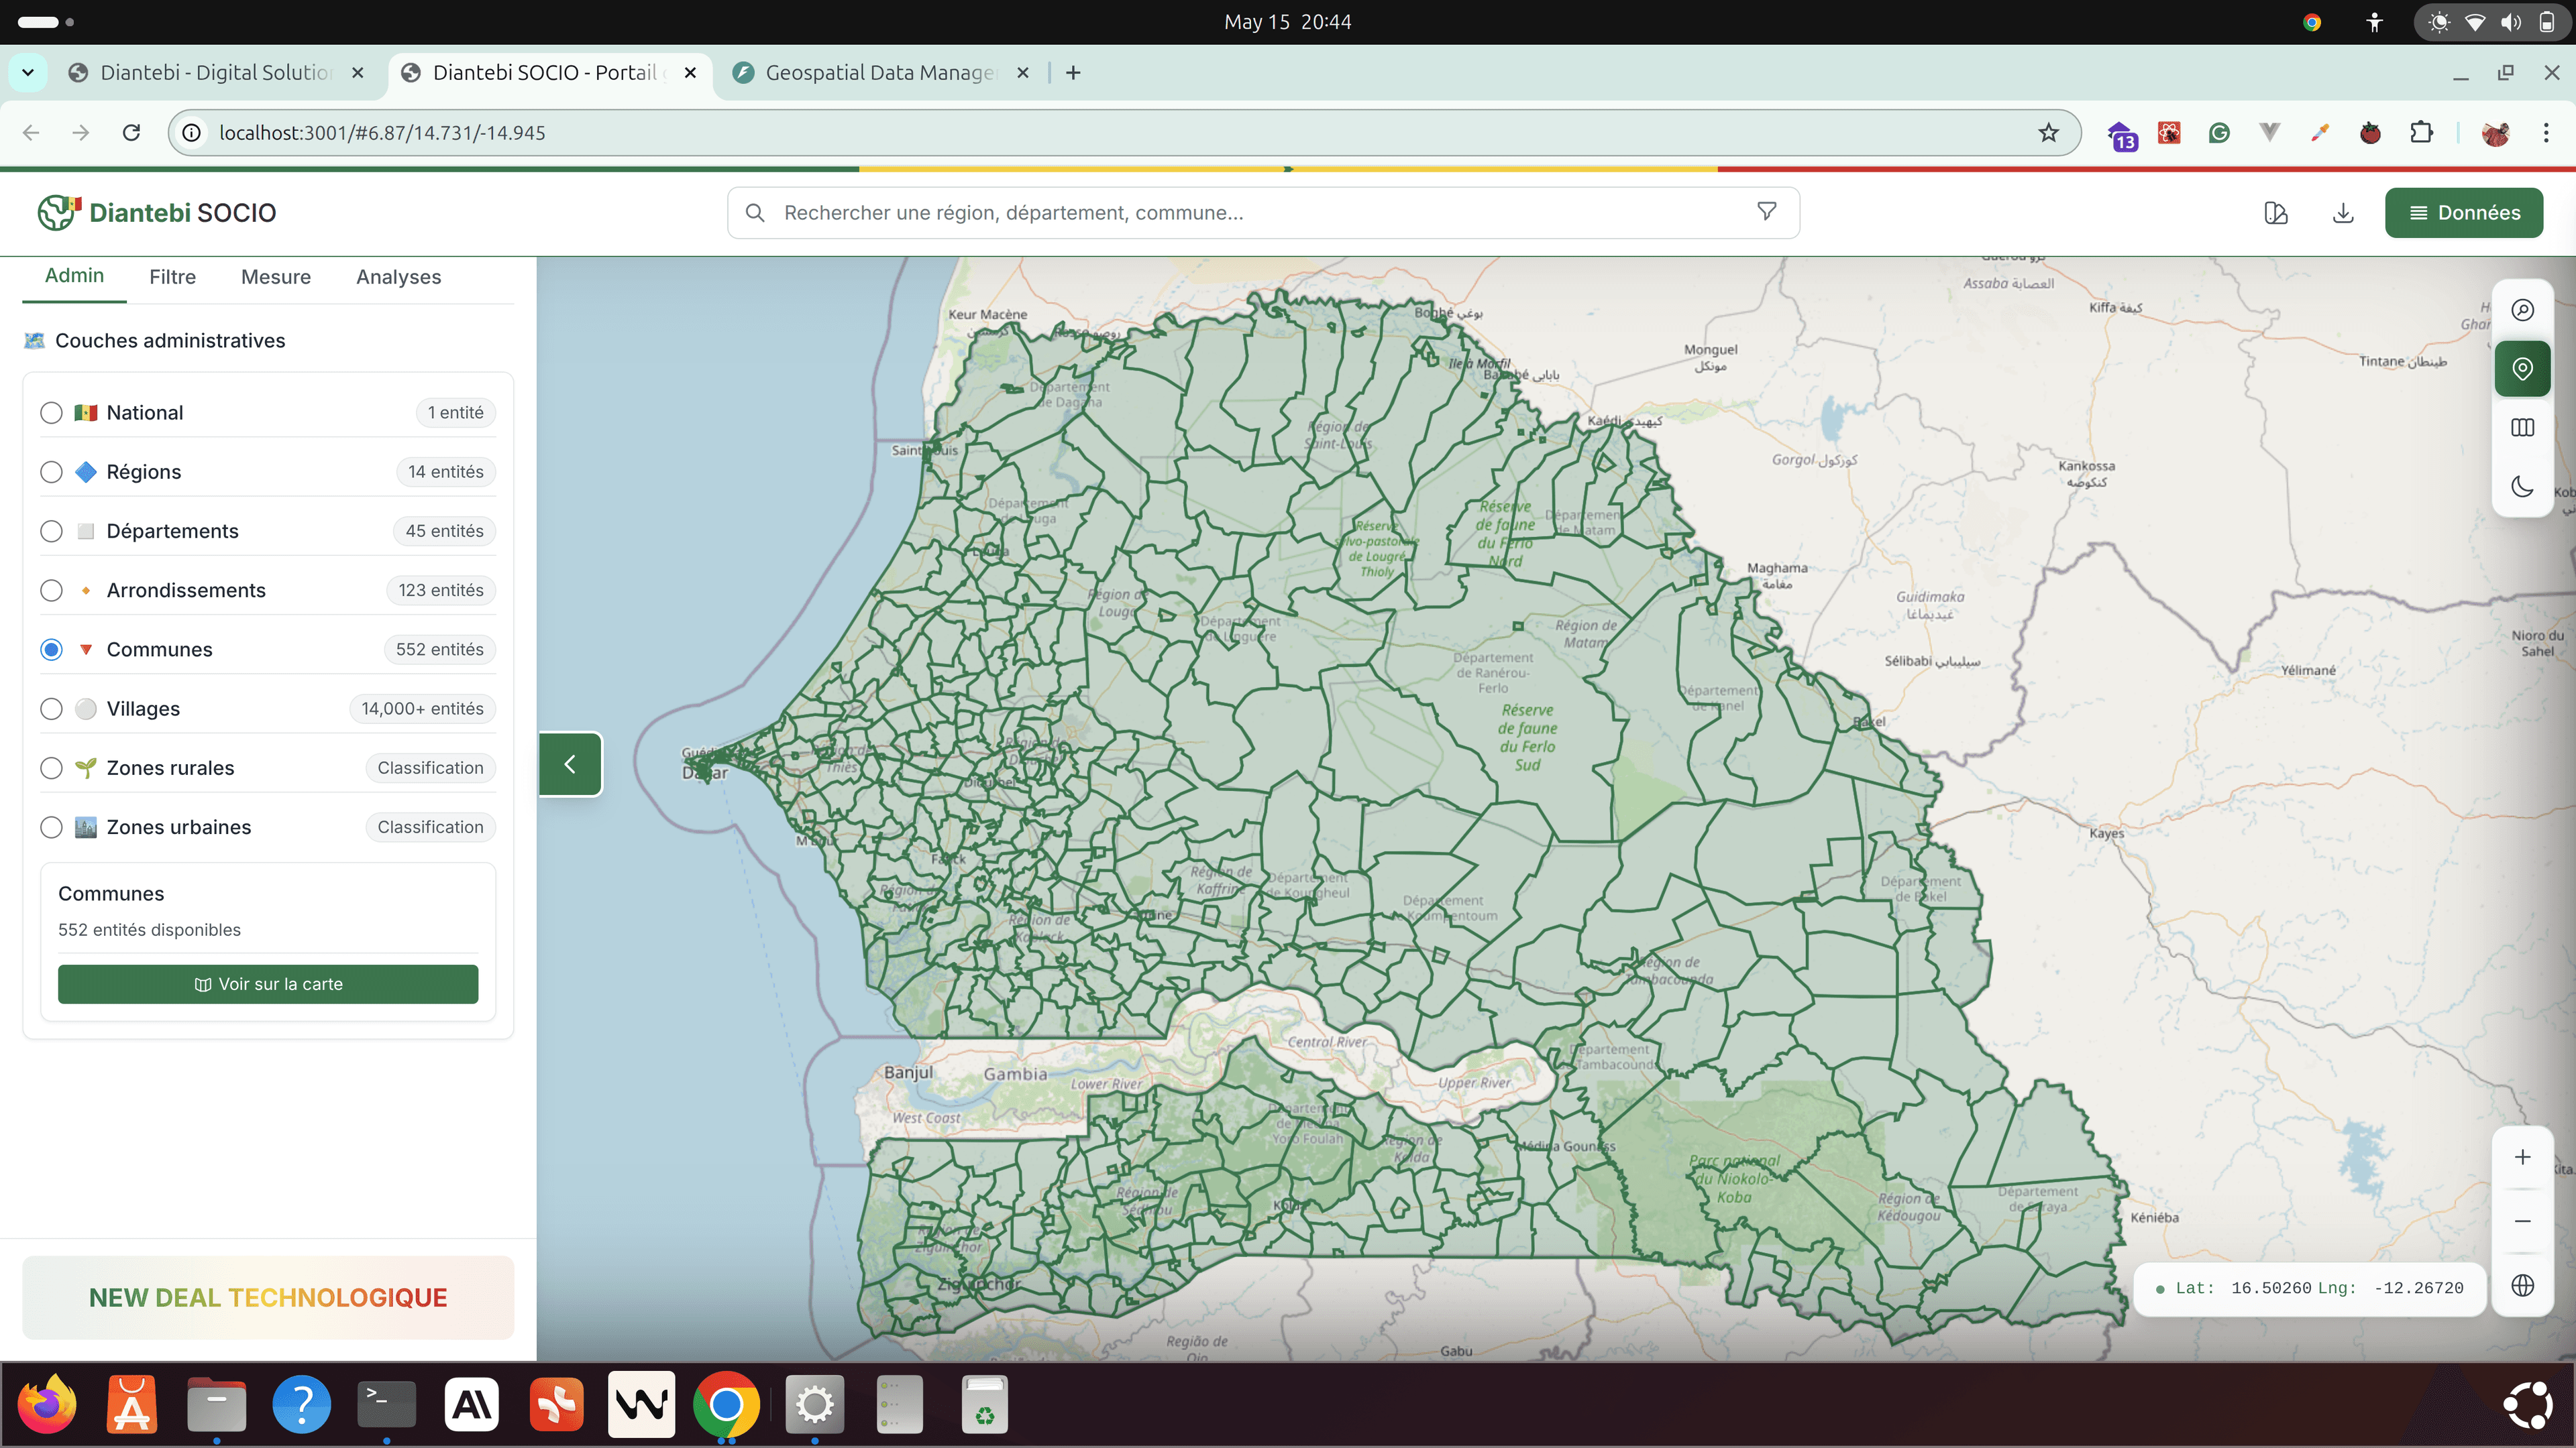Select the Départements layer radio button
The image size is (2576, 1448).
(51, 531)
